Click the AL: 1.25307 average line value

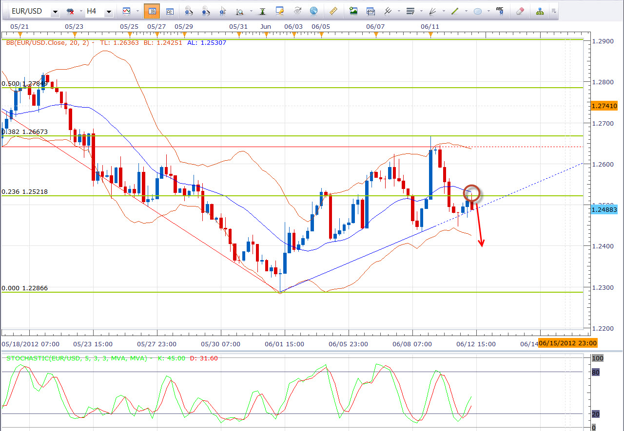pyautogui.click(x=207, y=43)
